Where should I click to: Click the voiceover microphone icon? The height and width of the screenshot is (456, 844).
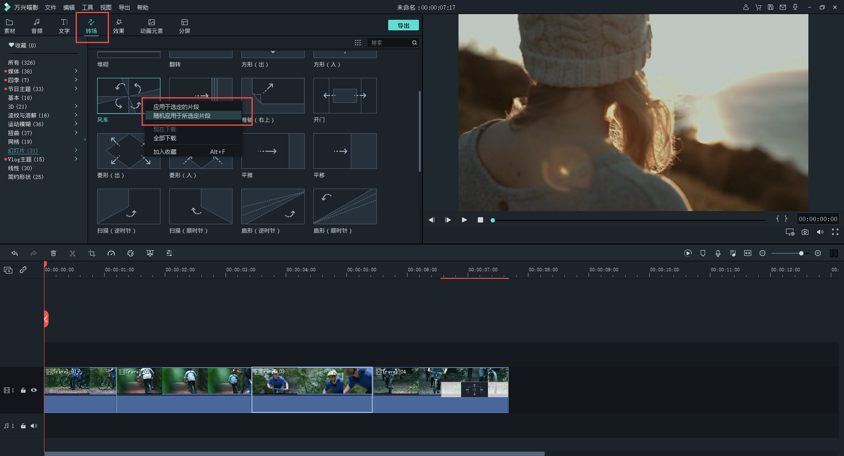point(718,253)
